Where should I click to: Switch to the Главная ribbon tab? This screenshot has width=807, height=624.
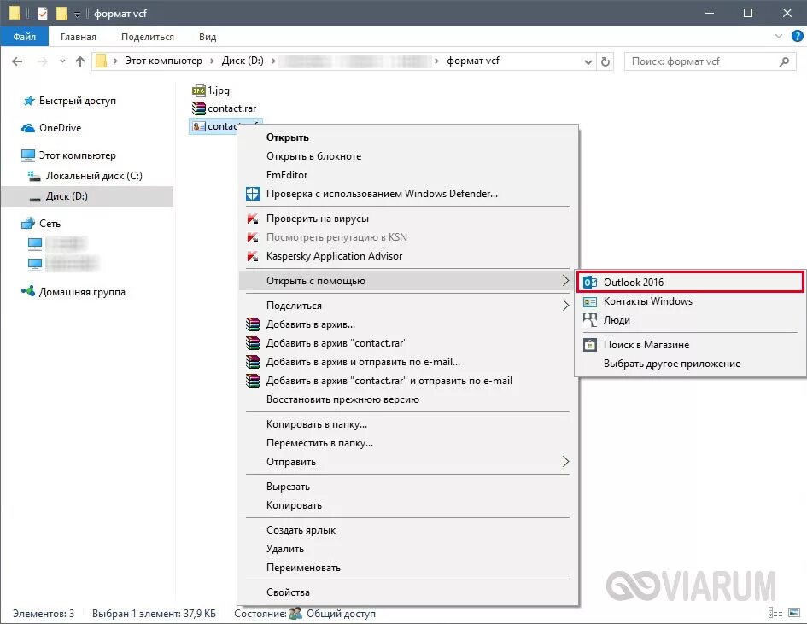(79, 37)
